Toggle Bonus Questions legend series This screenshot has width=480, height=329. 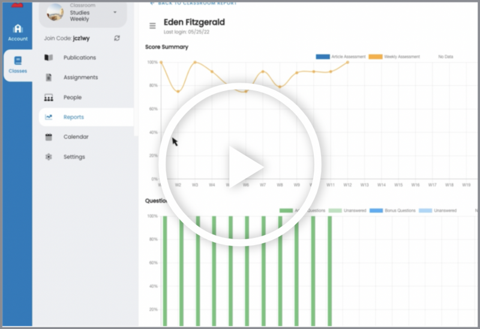coord(399,210)
